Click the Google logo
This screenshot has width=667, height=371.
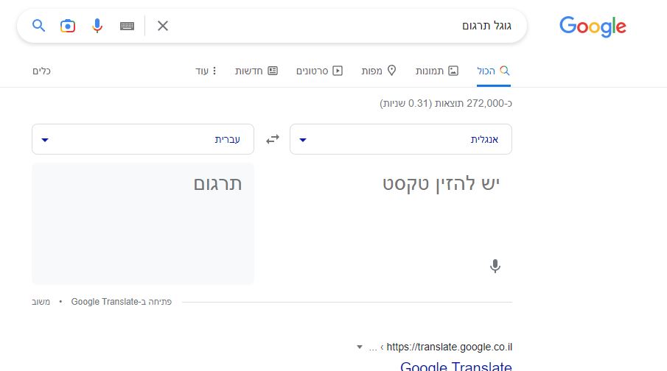click(593, 26)
